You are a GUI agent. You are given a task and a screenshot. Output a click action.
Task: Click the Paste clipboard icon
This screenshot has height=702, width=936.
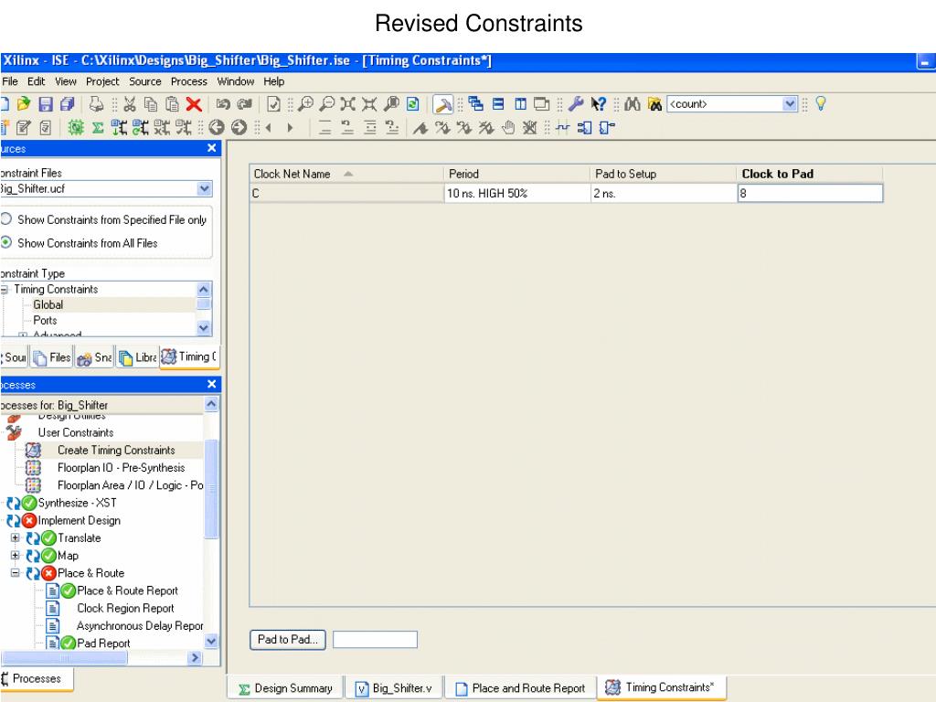[x=172, y=104]
